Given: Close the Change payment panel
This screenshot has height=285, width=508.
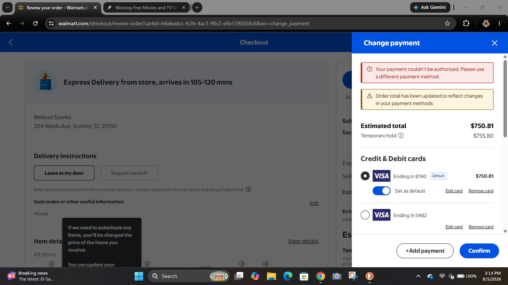Looking at the screenshot, I should point(495,43).
